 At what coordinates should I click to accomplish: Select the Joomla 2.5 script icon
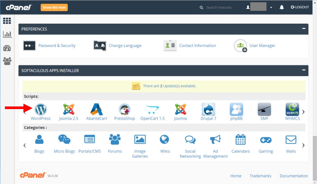(x=69, y=109)
